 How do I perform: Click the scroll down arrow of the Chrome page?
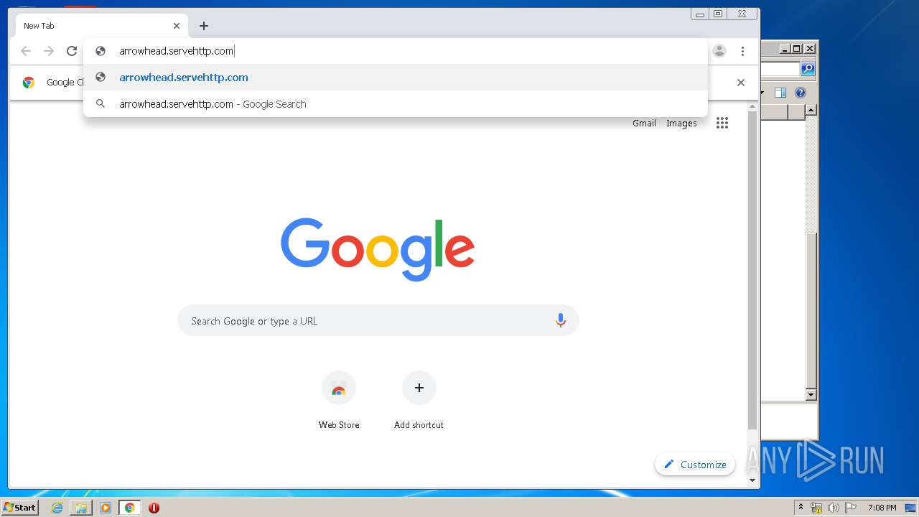pos(752,480)
